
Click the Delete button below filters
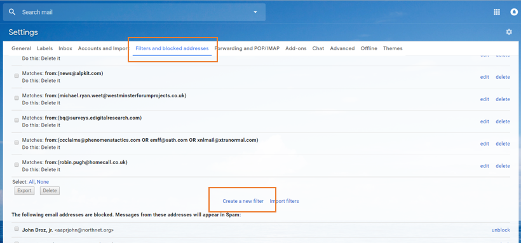pos(50,191)
